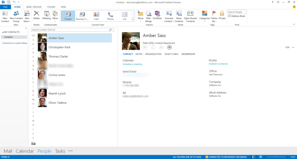The width and height of the screenshot is (297, 159).
Task: Send contact to OneNote
Action: [157, 15]
